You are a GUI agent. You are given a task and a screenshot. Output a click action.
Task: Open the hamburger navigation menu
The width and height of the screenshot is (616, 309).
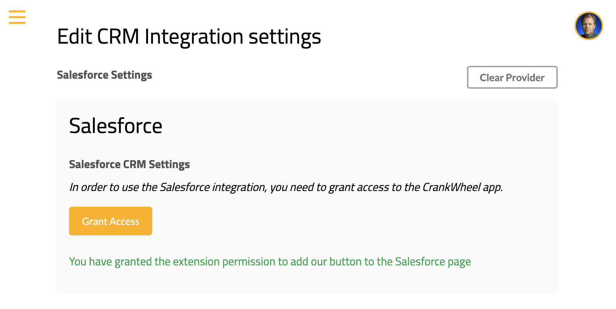pos(17,17)
